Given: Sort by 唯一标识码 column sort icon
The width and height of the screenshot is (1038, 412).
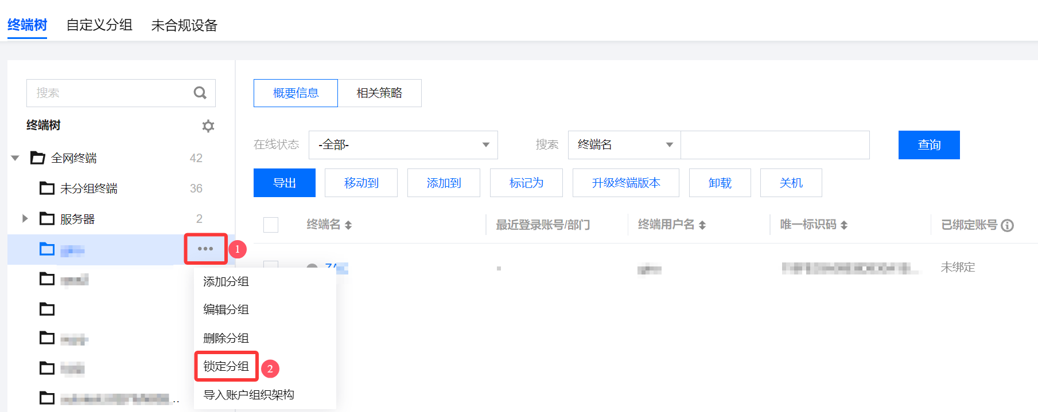Looking at the screenshot, I should click(x=844, y=225).
